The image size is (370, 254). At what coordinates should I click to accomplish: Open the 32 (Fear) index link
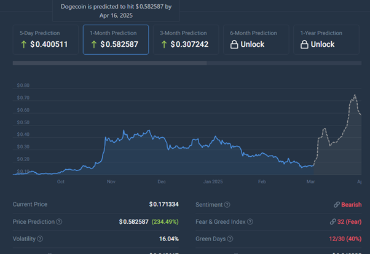coord(349,221)
